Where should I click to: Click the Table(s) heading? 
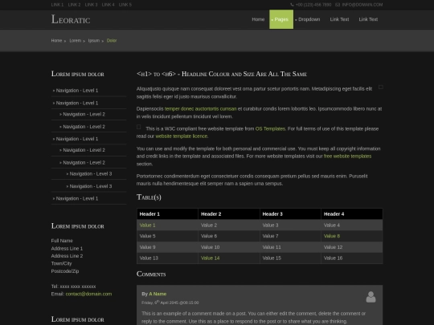[x=149, y=197]
